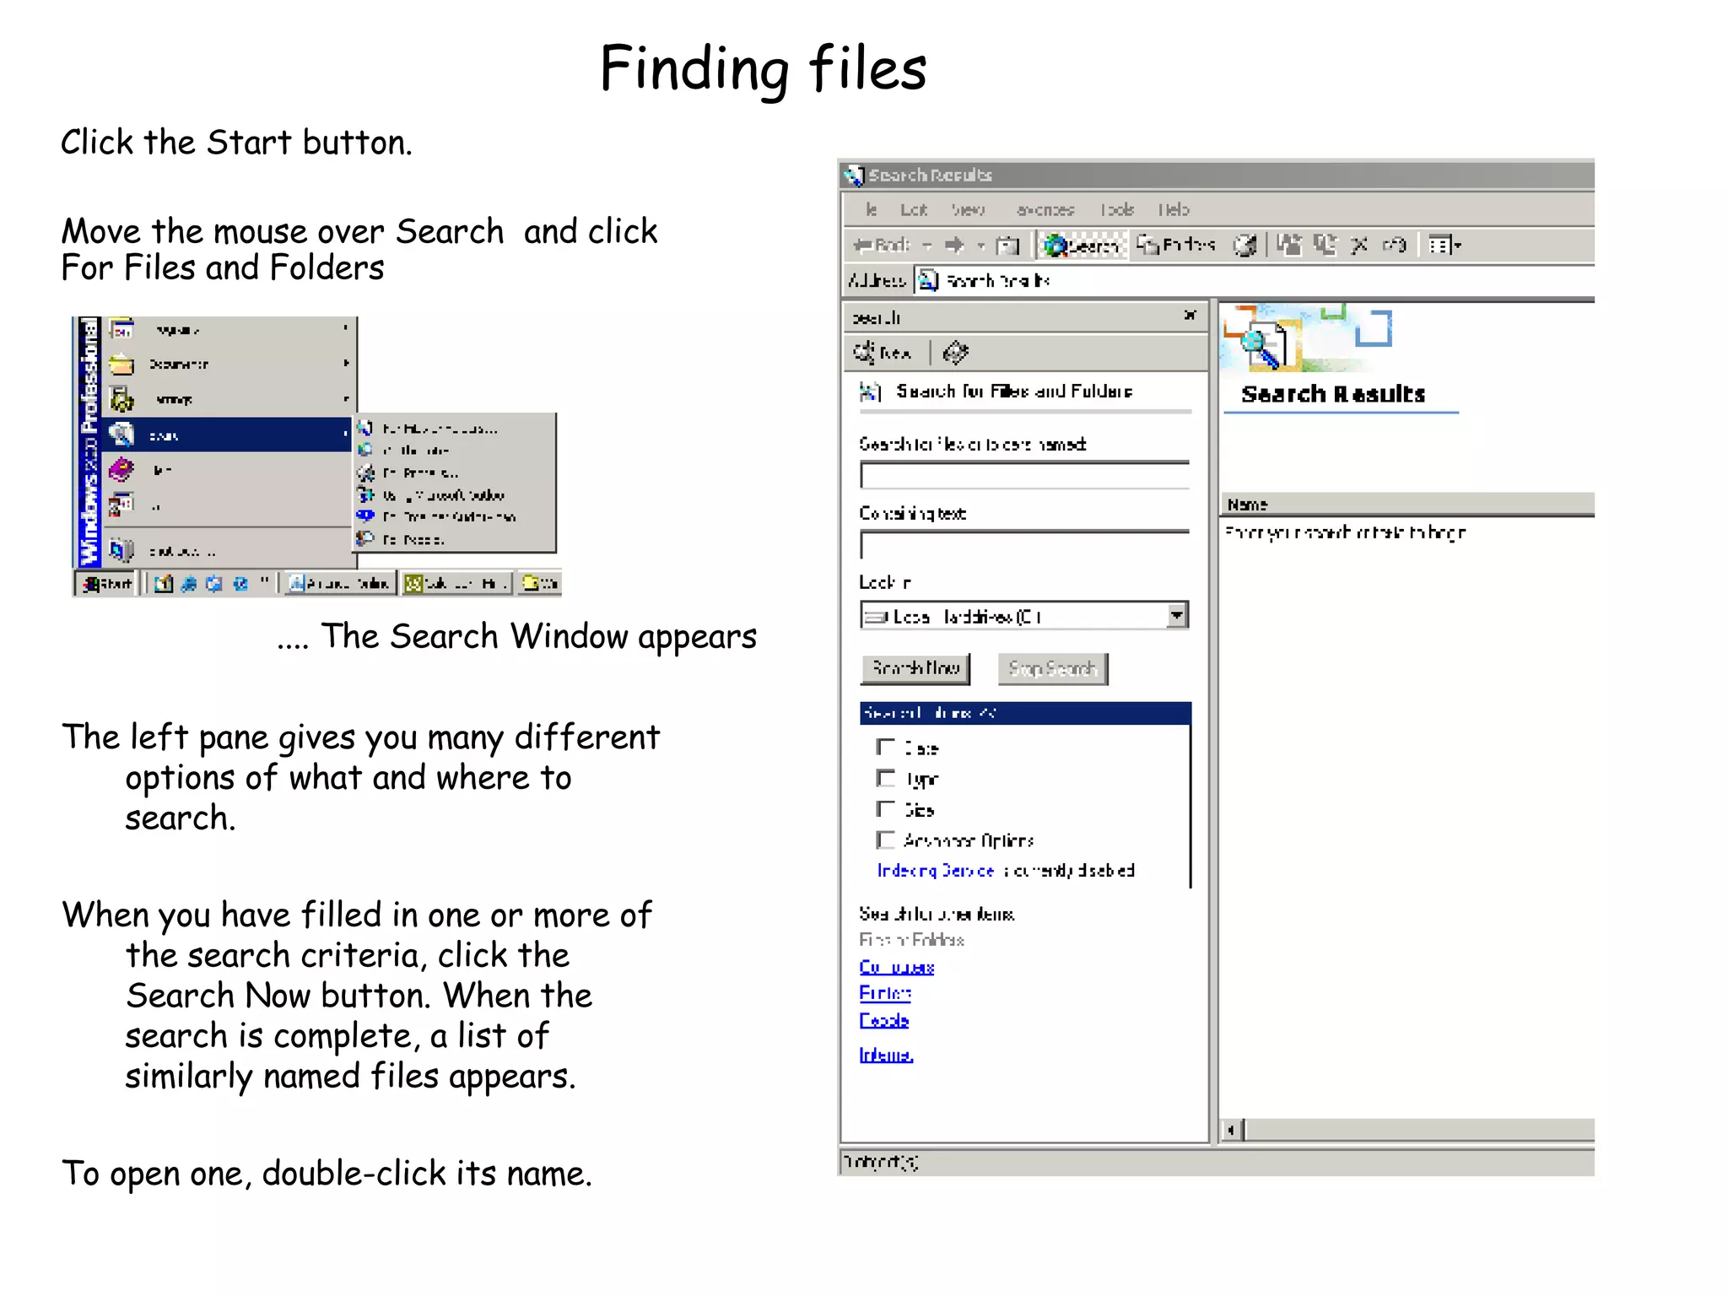Expand the Settings submenu arrow
The width and height of the screenshot is (1728, 1296).
pos(346,399)
